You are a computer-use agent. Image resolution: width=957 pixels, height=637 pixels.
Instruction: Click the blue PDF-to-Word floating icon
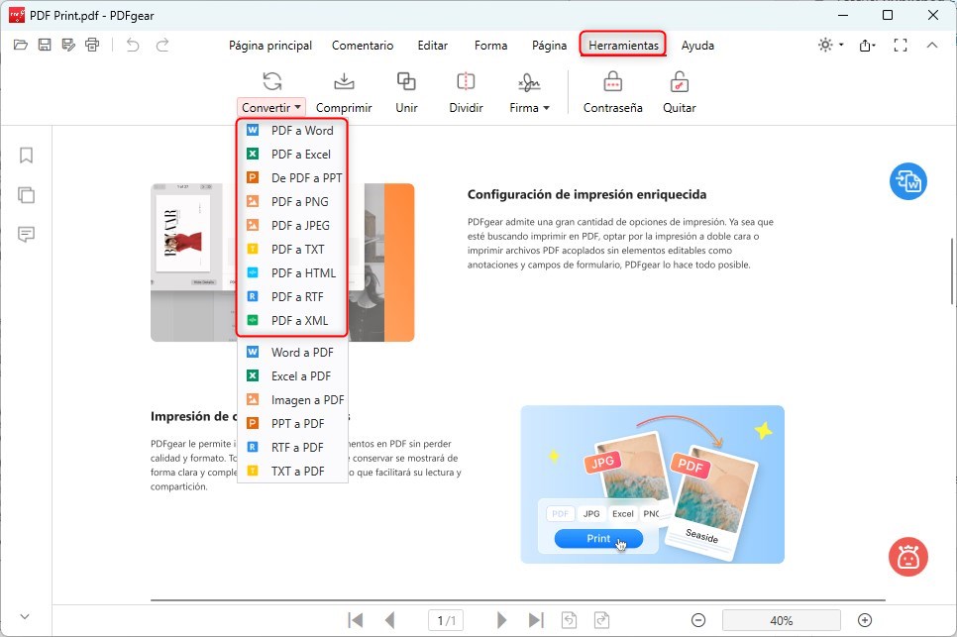(x=907, y=181)
